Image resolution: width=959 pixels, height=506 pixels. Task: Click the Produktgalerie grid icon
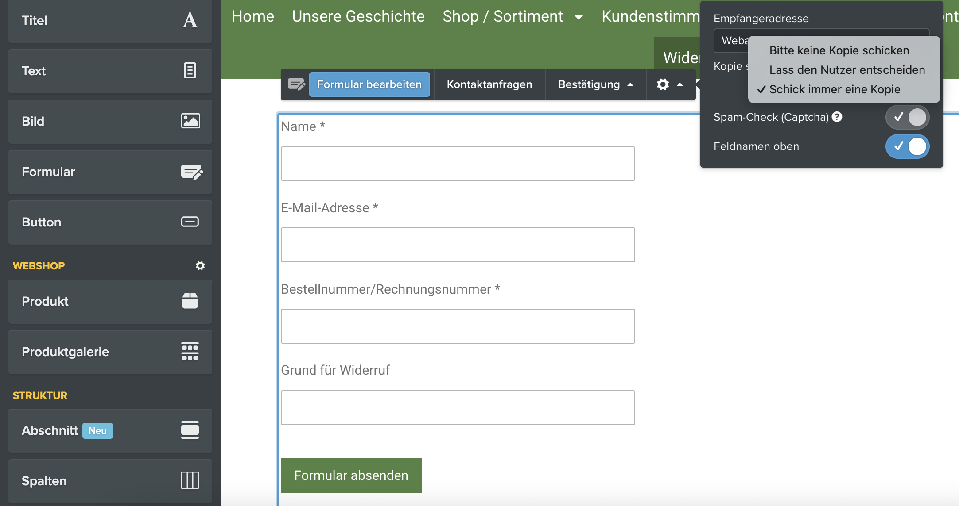[190, 351]
